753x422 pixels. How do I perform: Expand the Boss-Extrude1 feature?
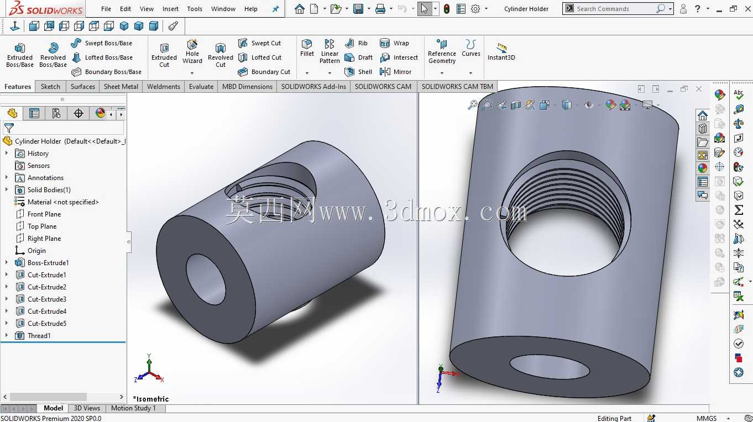click(x=7, y=263)
